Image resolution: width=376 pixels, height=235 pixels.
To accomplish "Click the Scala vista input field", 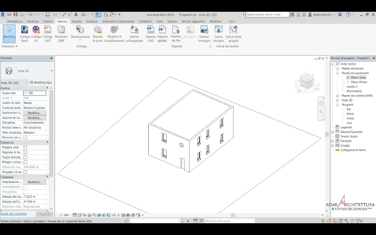I will tap(34, 93).
